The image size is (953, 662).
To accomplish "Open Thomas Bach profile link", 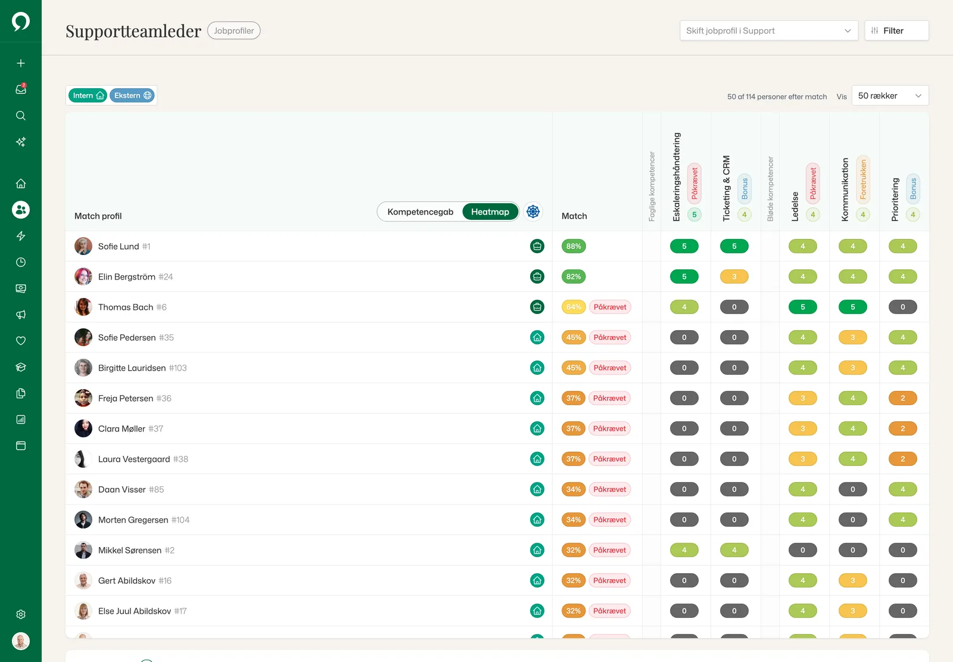I will point(126,307).
